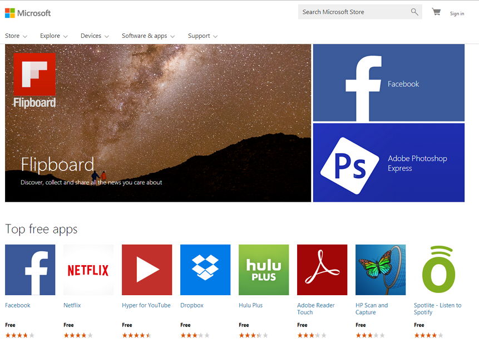Click Free price under Dropbox

(x=185, y=325)
